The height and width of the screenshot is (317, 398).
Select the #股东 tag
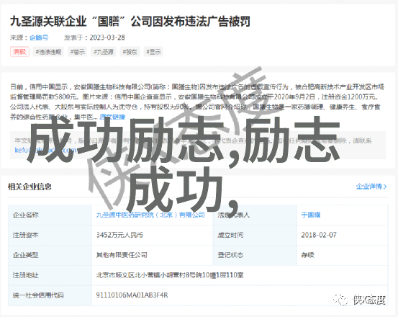130,52
